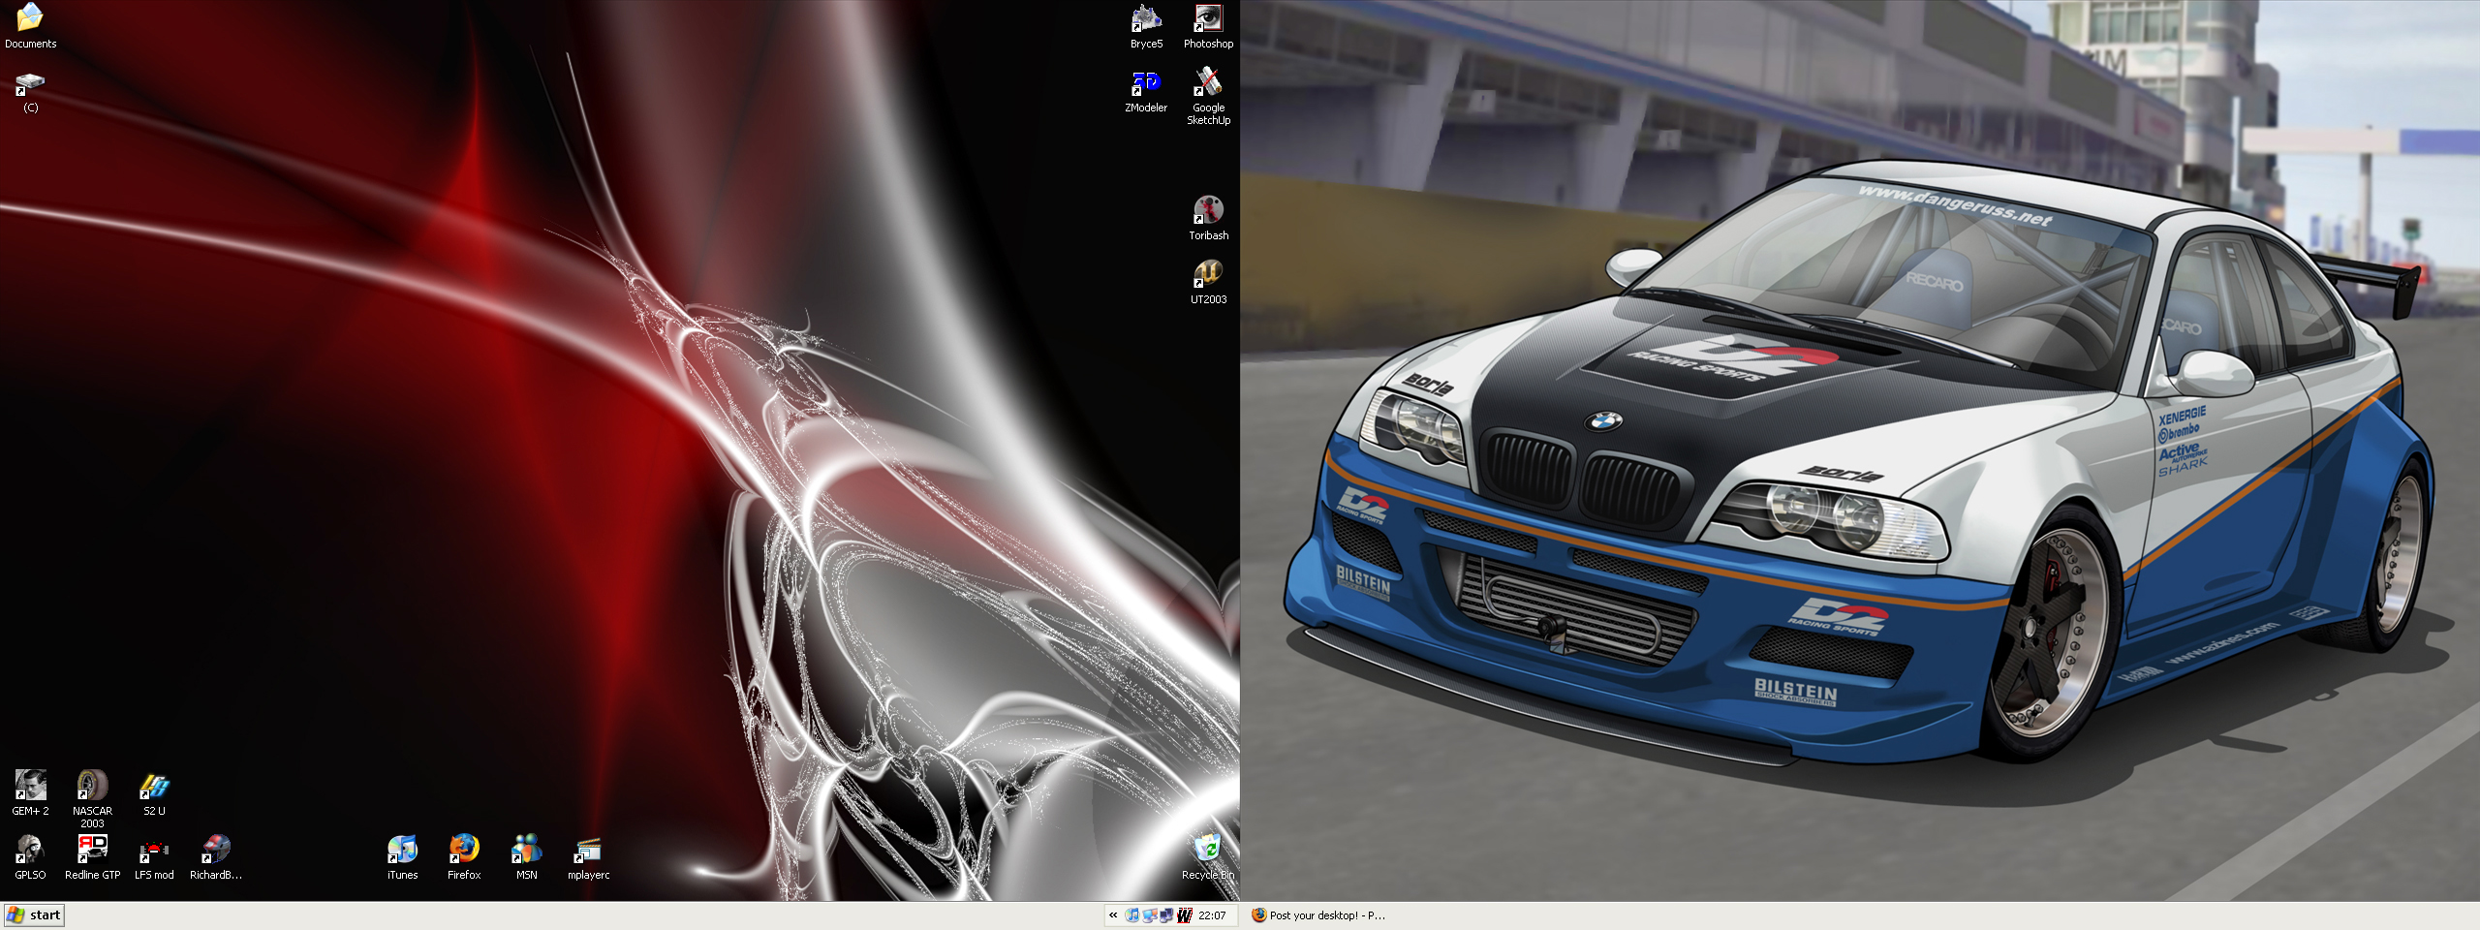Click the 22:07 taskbar clock
2480x930 pixels.
(x=1212, y=915)
